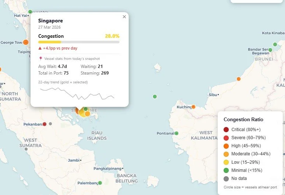Click the Congestion Ratio legend heading
The height and width of the screenshot is (195, 285).
coord(243,119)
